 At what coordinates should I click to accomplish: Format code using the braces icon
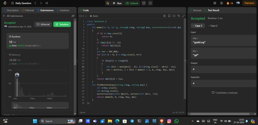(174, 16)
